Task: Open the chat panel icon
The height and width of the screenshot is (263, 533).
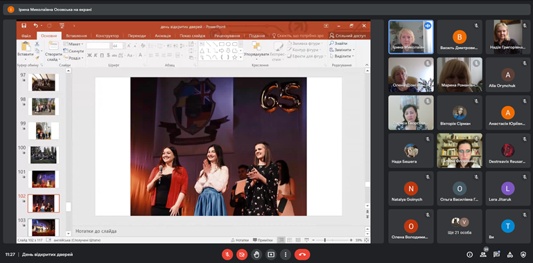Action: pyautogui.click(x=497, y=255)
